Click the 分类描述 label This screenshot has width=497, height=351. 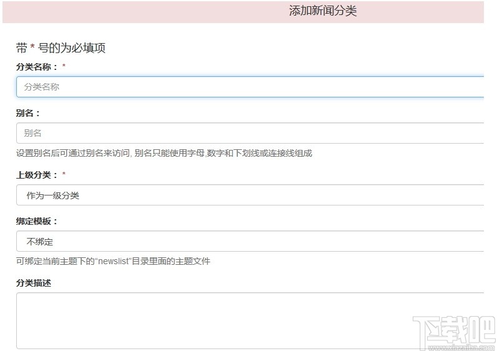pos(34,283)
